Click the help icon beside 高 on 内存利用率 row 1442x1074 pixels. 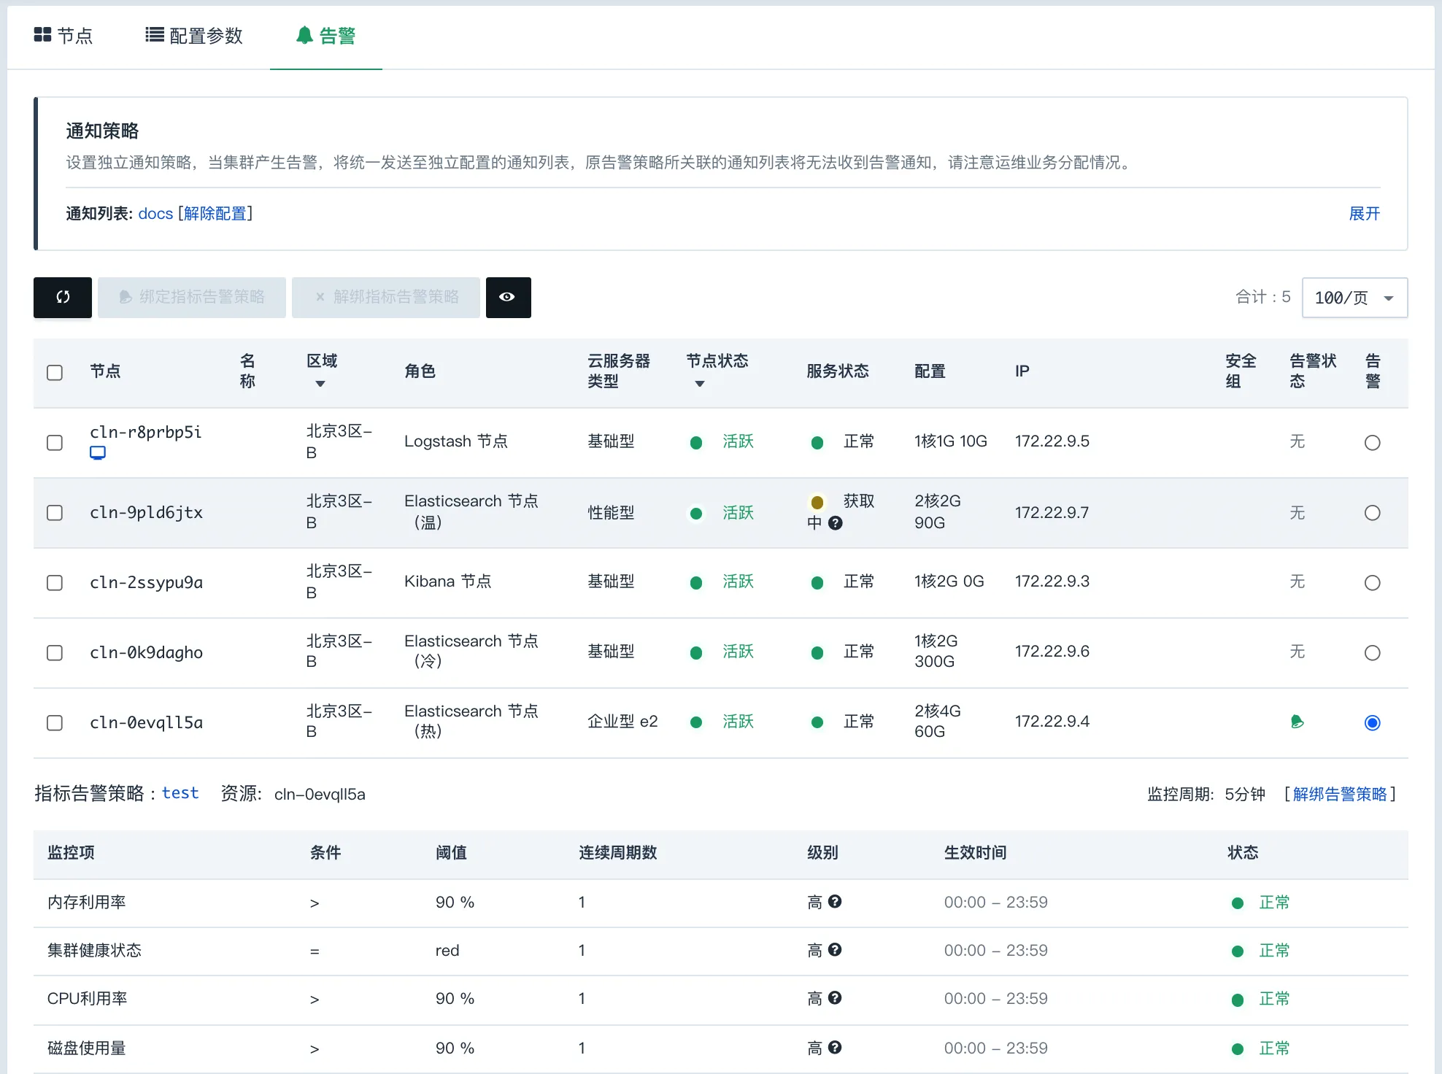point(836,902)
